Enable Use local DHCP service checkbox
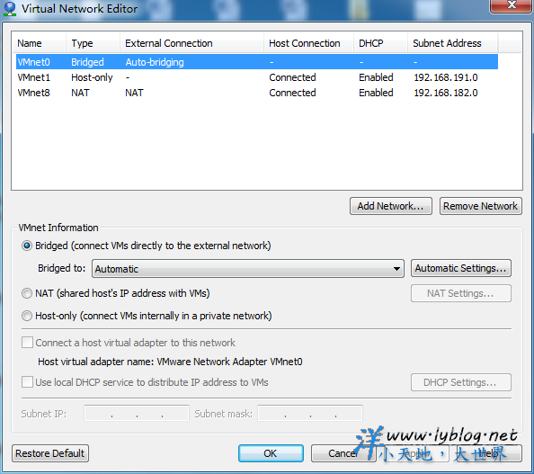534x474 pixels. pyautogui.click(x=27, y=382)
